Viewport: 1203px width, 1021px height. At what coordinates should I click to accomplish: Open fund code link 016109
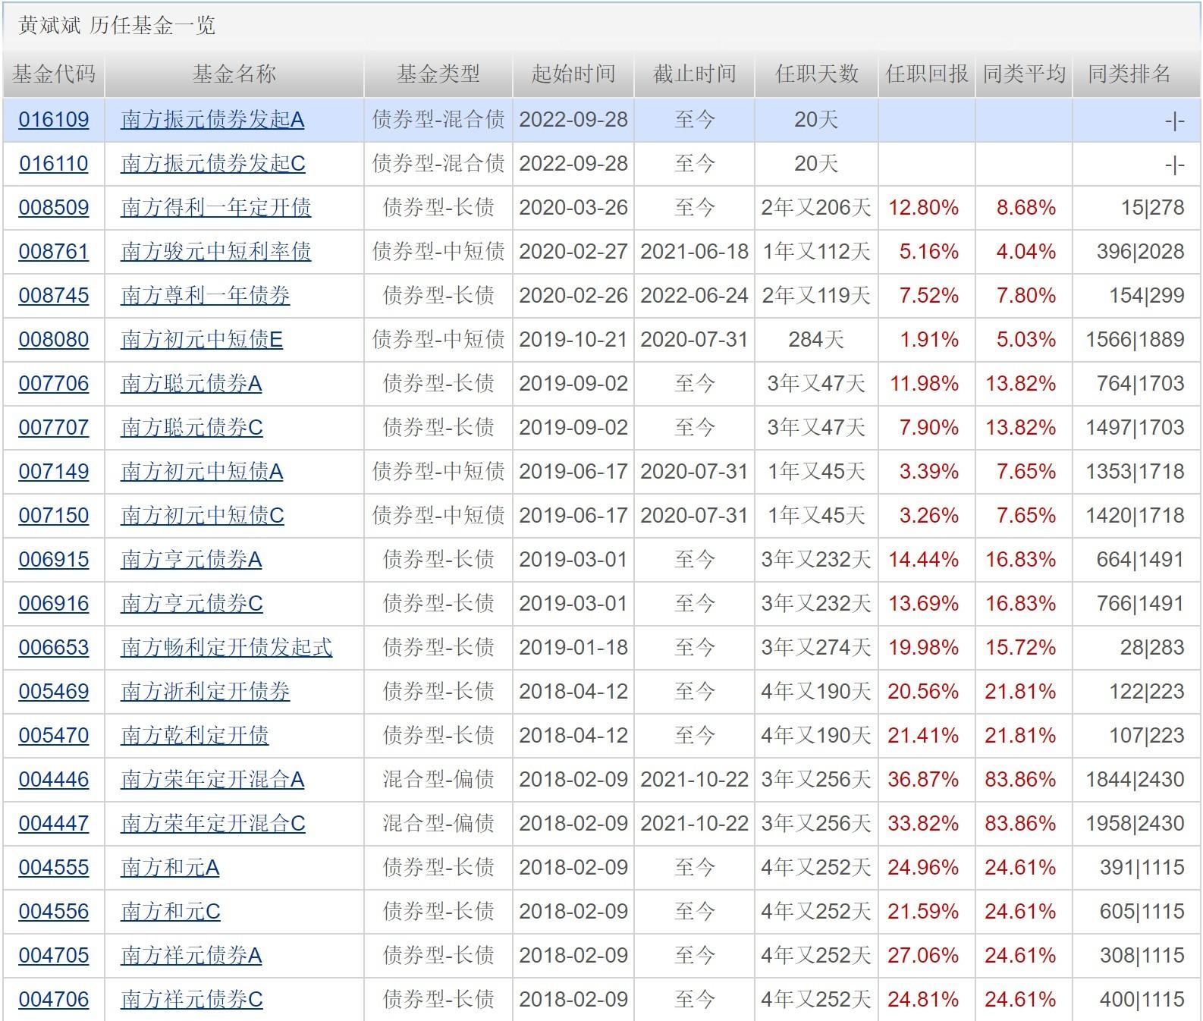[54, 120]
